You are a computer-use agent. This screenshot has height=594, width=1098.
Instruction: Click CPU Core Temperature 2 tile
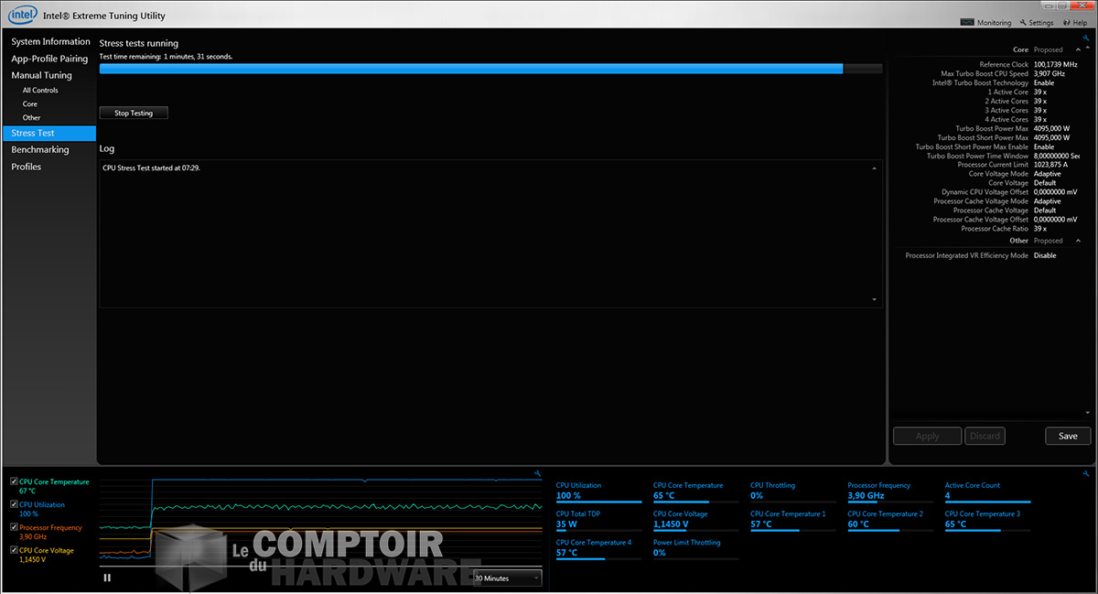coord(891,520)
